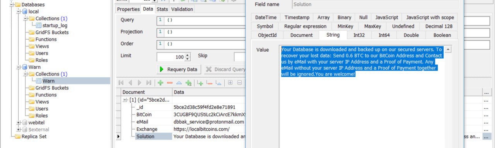Collapse Collections under local database
The height and width of the screenshot is (148, 495).
(26, 18)
